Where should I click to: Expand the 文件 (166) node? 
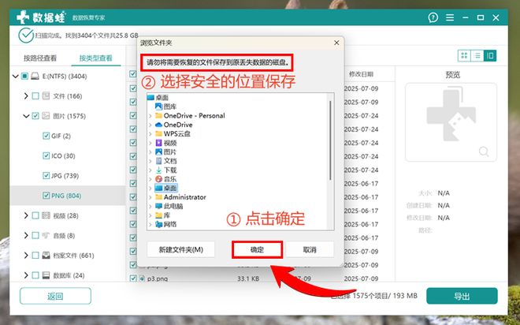[26, 96]
